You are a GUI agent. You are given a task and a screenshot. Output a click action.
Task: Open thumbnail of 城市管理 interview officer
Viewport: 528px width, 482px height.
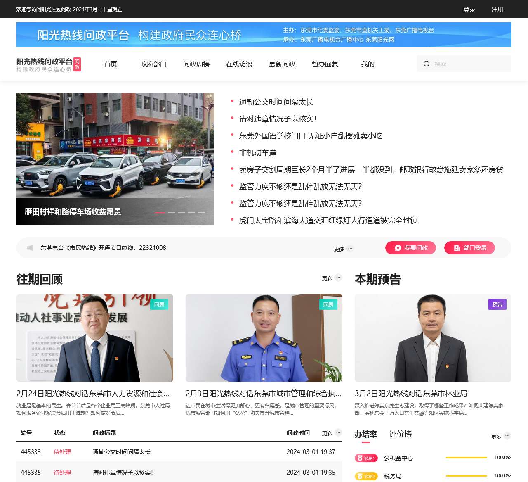point(264,338)
